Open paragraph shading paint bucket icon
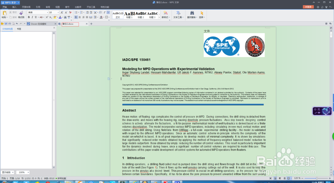334x183 pixels. 102,17
